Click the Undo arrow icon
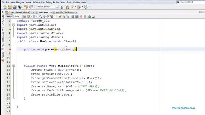Image resolution: width=205 pixels, height=115 pixels. point(26,7)
